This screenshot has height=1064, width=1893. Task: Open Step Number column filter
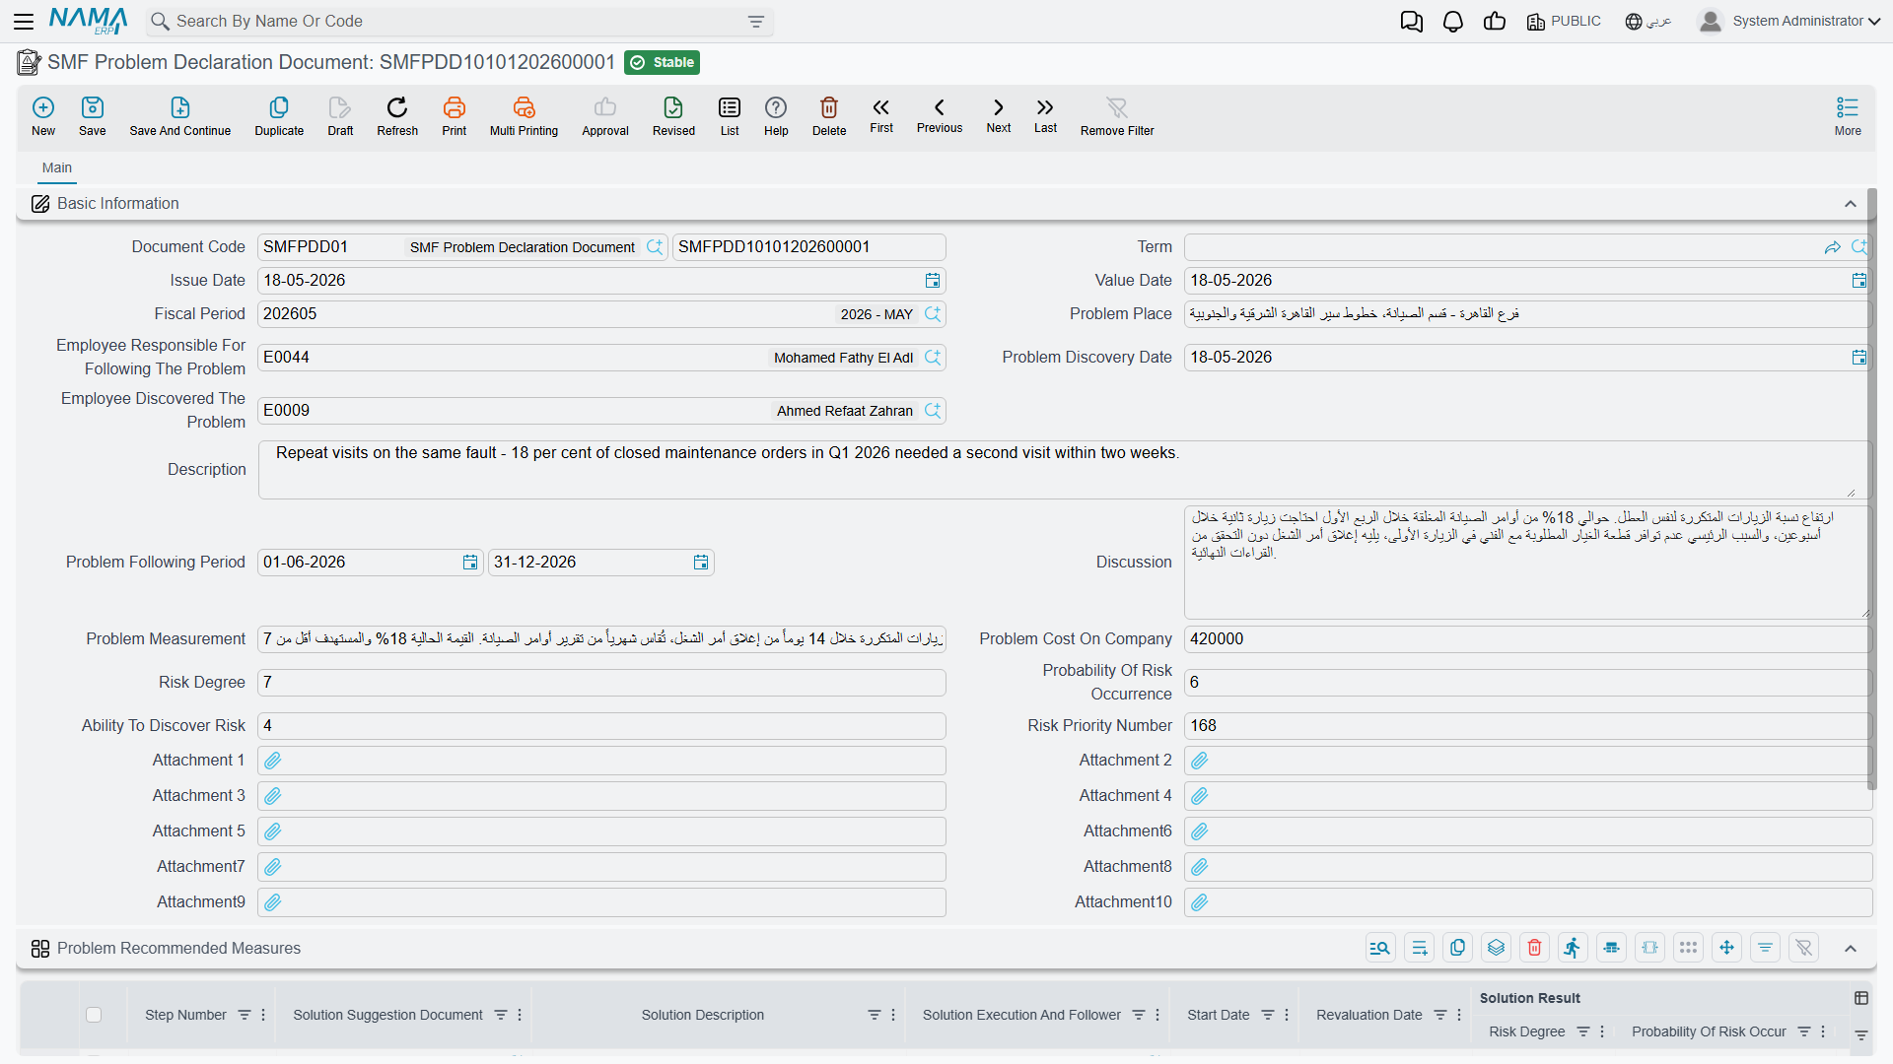tap(245, 1015)
